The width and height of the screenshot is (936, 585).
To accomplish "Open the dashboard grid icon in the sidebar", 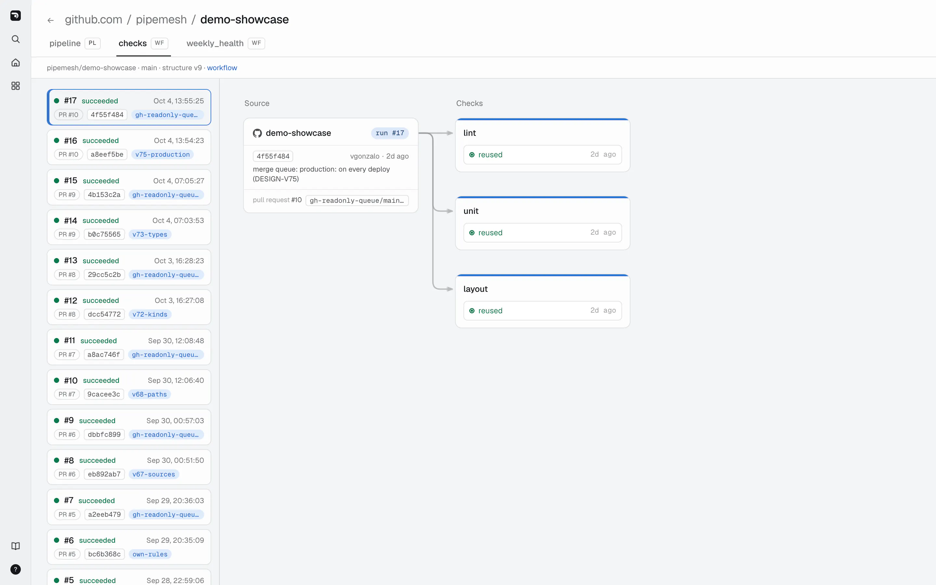I will pyautogui.click(x=16, y=86).
